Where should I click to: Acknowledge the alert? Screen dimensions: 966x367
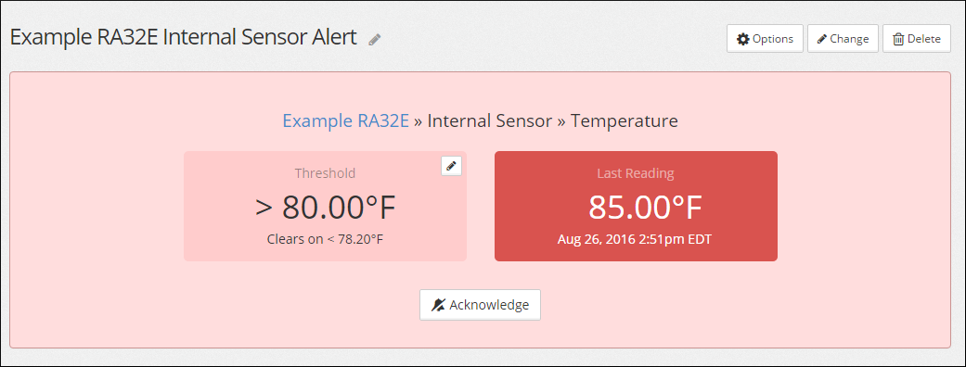[x=480, y=305]
